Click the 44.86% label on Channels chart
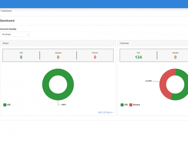Screen dimensions: 188x141 [149, 81]
